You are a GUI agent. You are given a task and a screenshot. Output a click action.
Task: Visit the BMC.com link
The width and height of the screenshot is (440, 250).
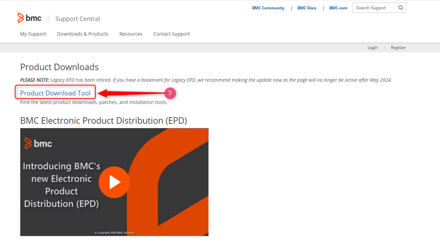tap(338, 8)
